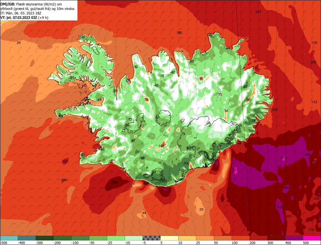Click the flux value "-68" on the map

[142, 158]
